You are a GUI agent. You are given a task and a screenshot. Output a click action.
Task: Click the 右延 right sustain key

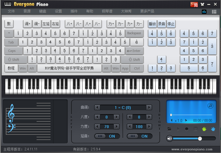tap(55, 24)
